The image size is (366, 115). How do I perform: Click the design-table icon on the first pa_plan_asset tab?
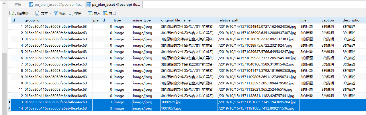pyautogui.click(x=32, y=5)
